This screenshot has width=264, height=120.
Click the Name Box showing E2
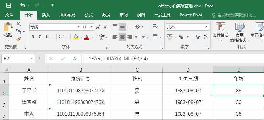(x=18, y=59)
